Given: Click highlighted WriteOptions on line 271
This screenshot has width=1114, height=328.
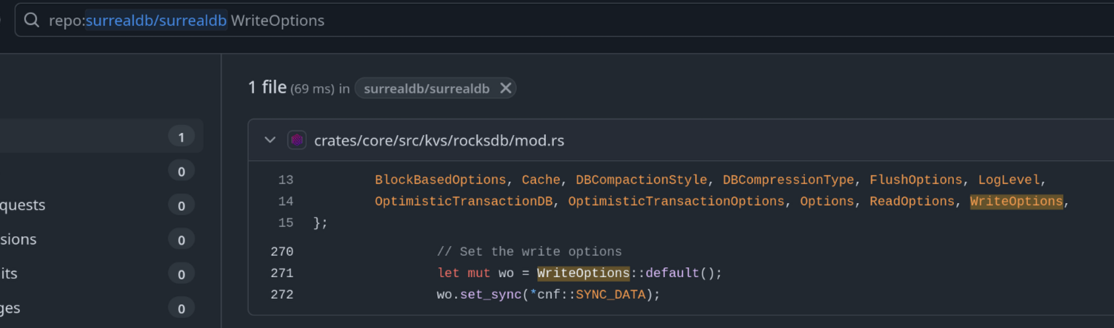Looking at the screenshot, I should click(x=583, y=273).
